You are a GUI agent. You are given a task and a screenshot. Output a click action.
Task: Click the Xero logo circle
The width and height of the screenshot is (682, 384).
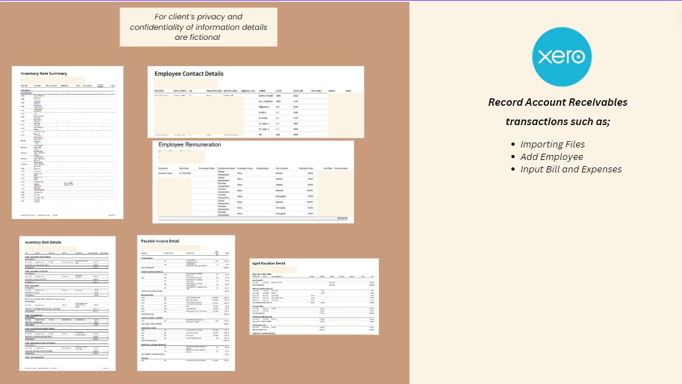561,57
